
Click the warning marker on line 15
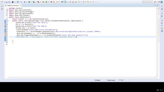5,33
